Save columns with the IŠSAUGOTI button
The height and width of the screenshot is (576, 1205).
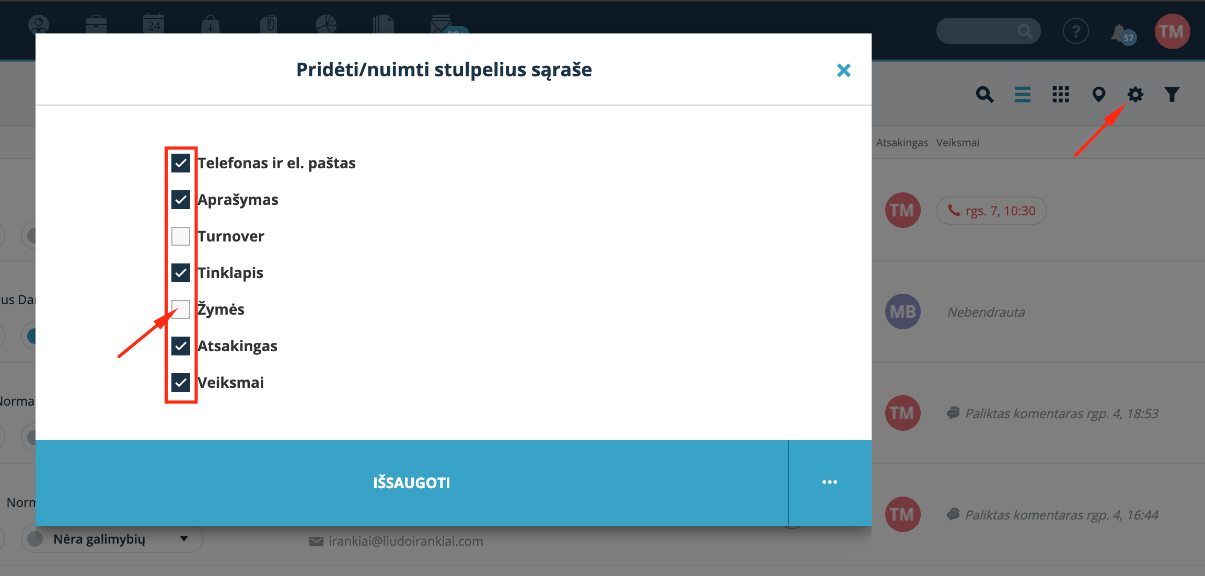(x=412, y=482)
